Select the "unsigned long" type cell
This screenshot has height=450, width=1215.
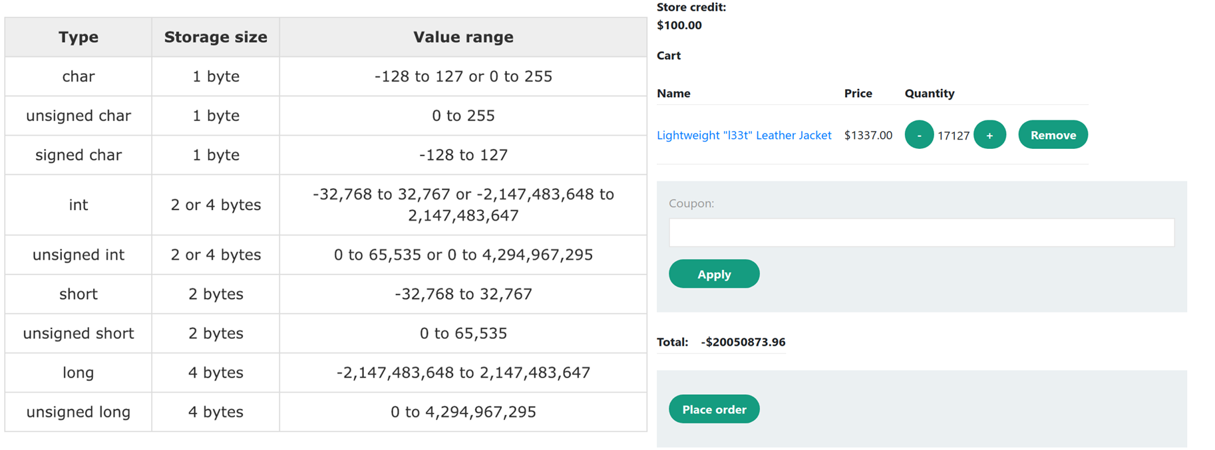coord(79,412)
